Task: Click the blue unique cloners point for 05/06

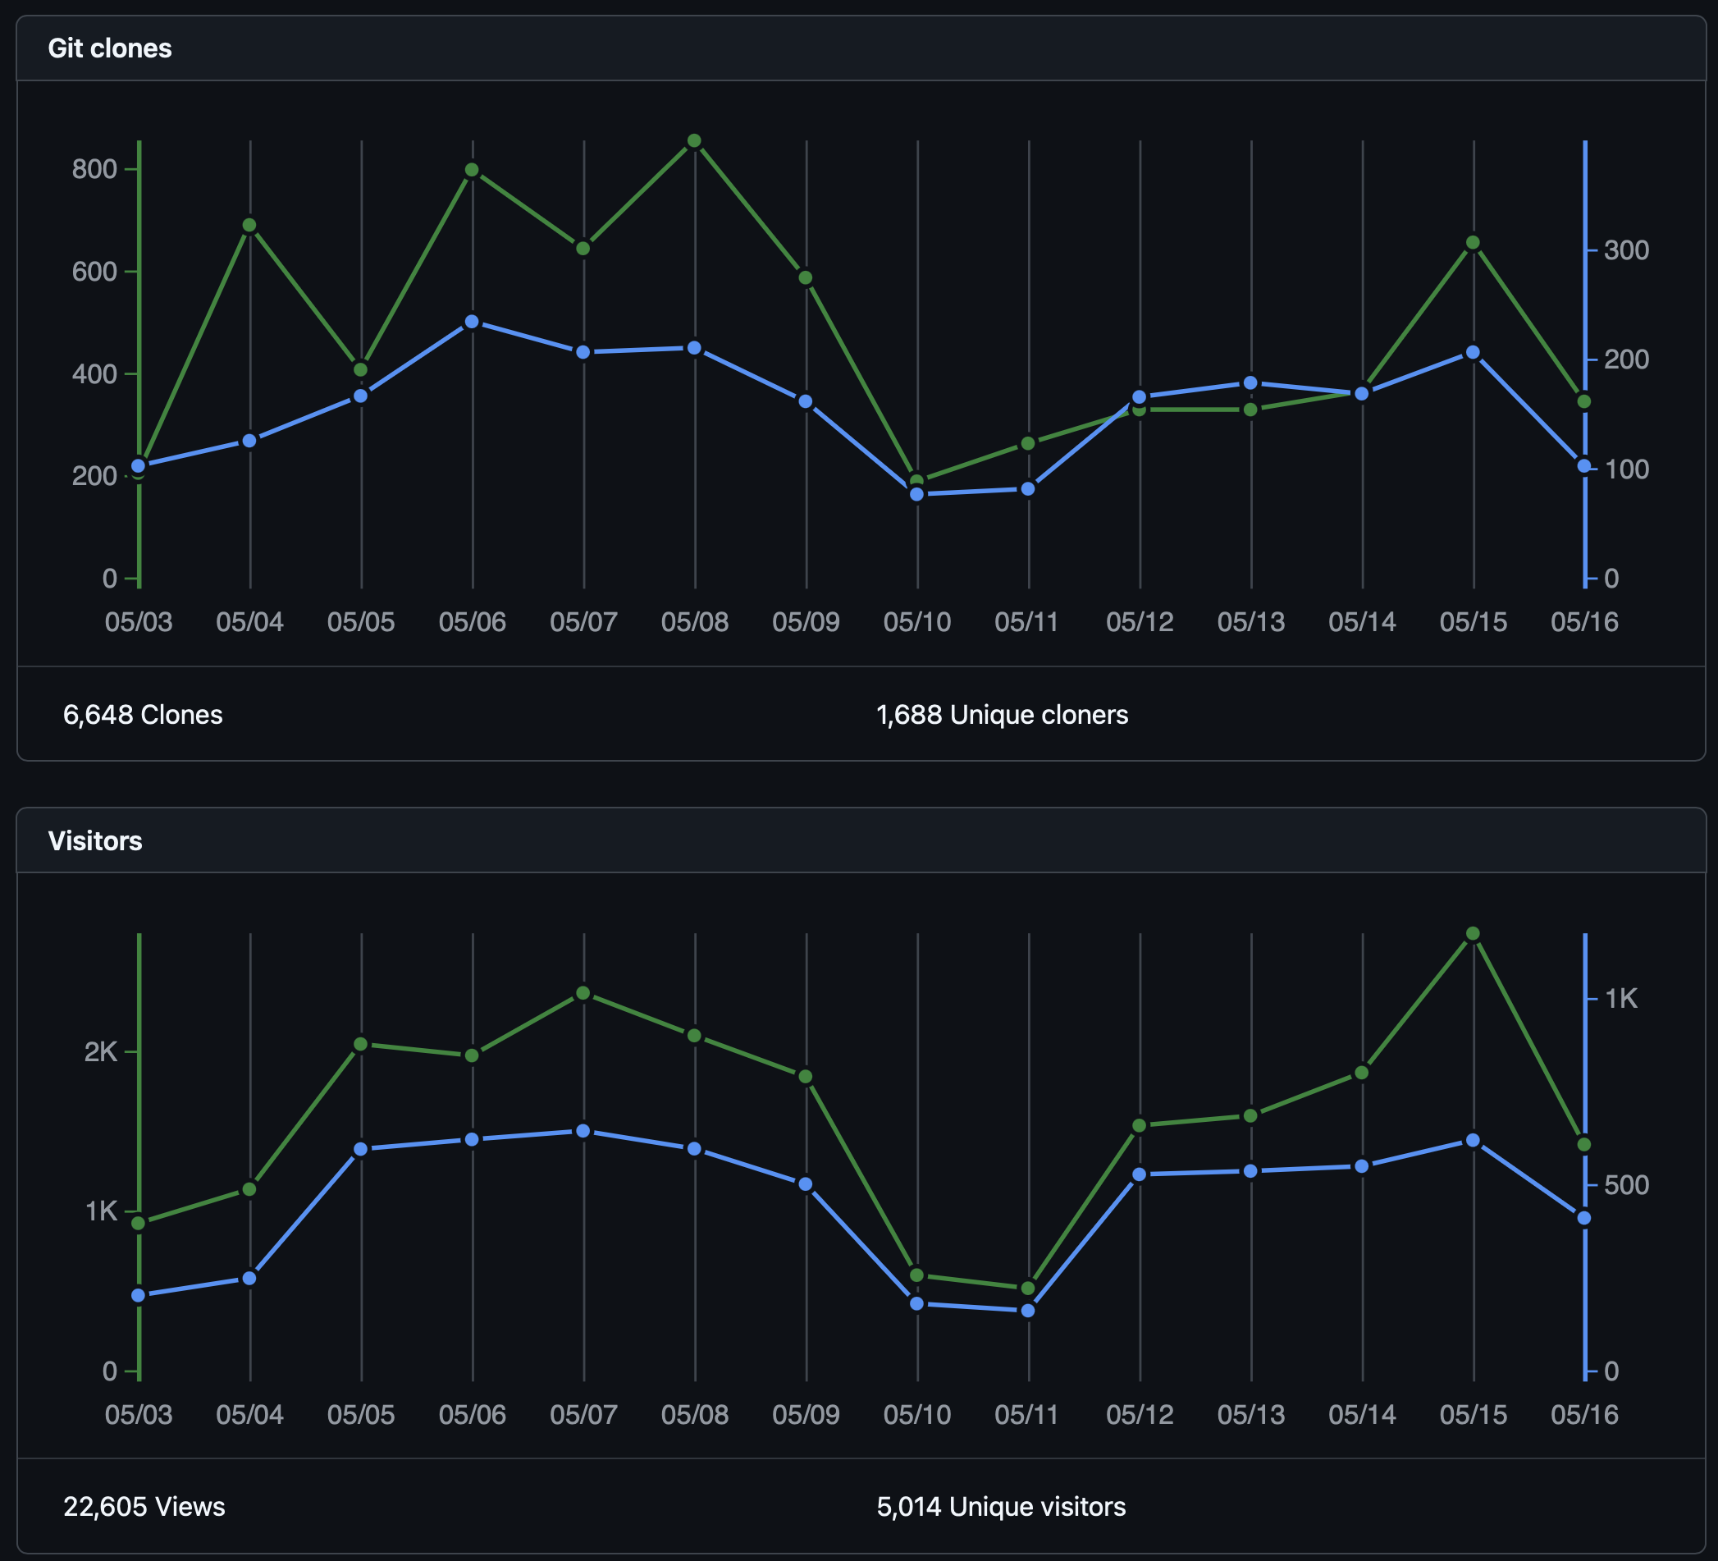Action: (x=472, y=322)
